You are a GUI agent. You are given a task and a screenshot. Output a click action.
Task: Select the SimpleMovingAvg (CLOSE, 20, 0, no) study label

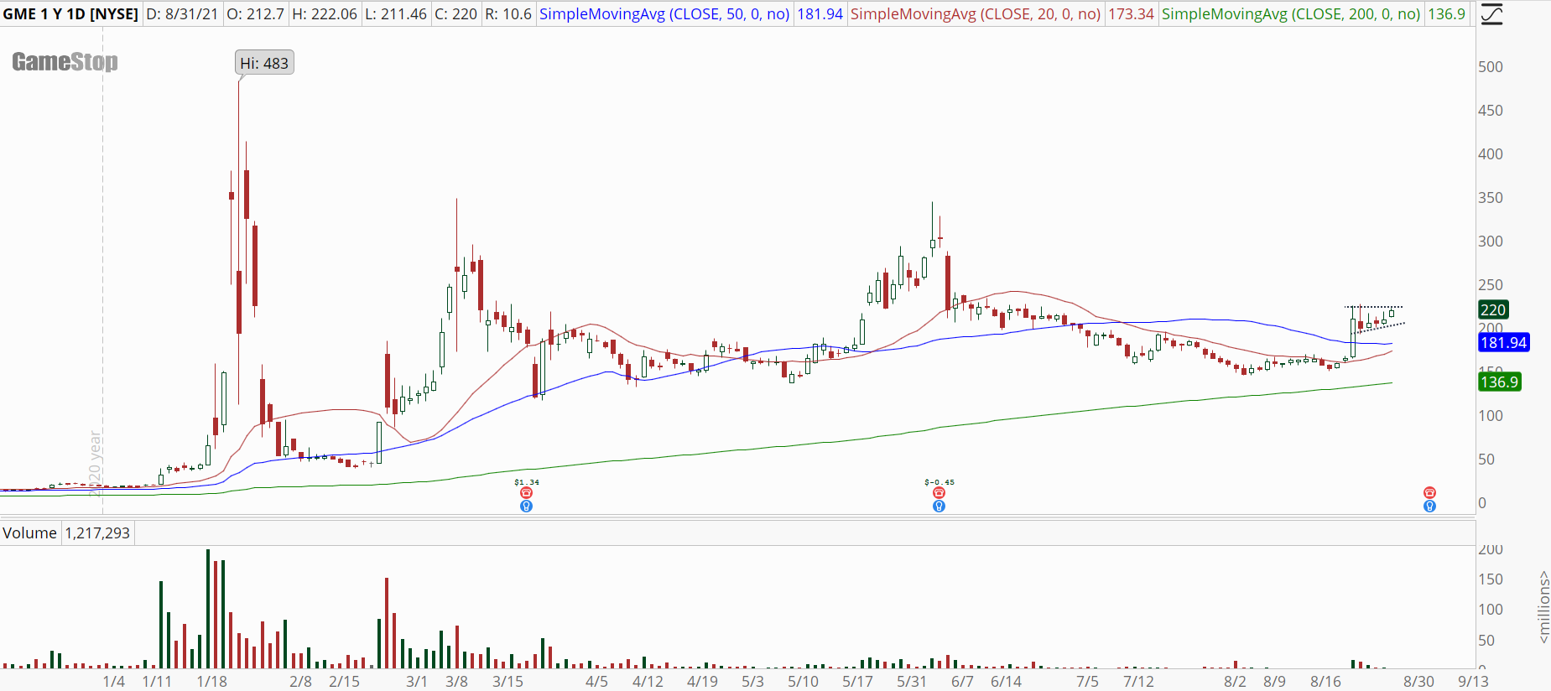(976, 14)
